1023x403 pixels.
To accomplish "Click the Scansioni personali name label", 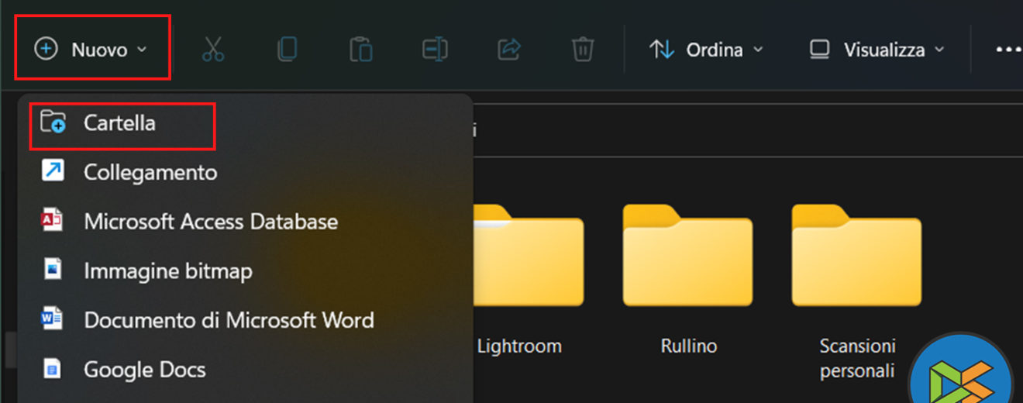I will pos(857,358).
